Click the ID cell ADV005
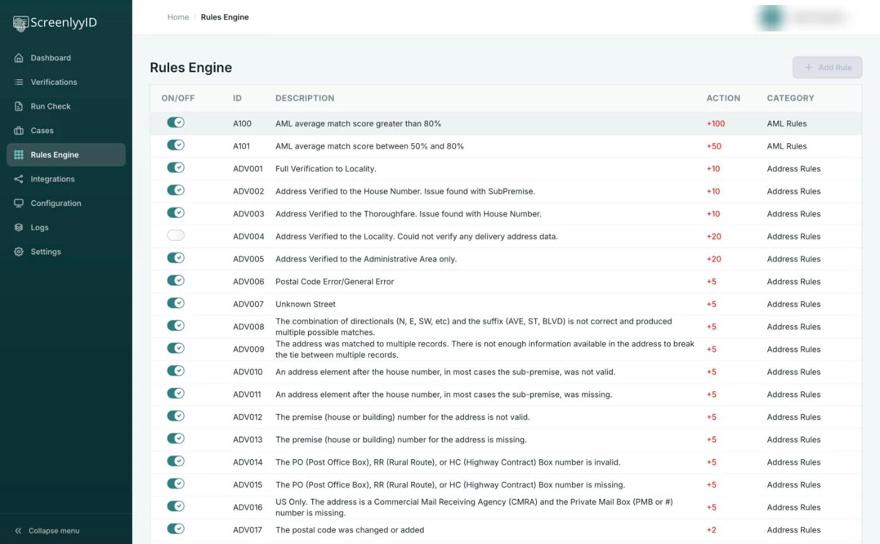880x544 pixels. pos(249,259)
